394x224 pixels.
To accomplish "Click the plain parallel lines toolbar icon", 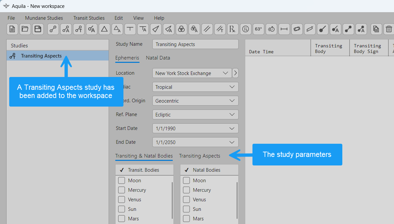I will (x=207, y=29).
